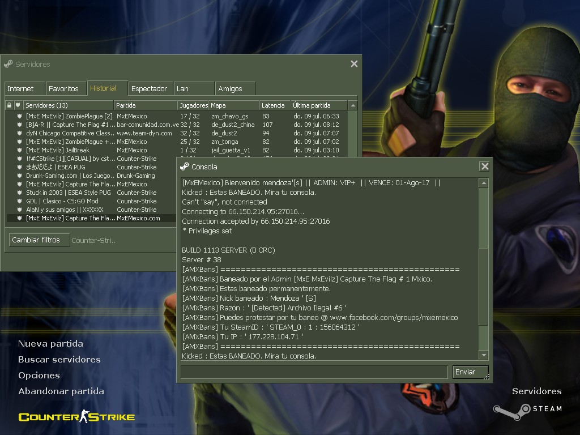Viewport: 580px width, 435px height.
Task: Click the shield icon of JailBreak row
Action: pos(19,150)
